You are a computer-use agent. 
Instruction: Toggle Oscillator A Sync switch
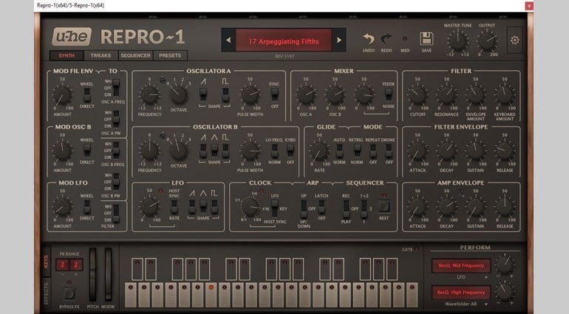tap(274, 95)
